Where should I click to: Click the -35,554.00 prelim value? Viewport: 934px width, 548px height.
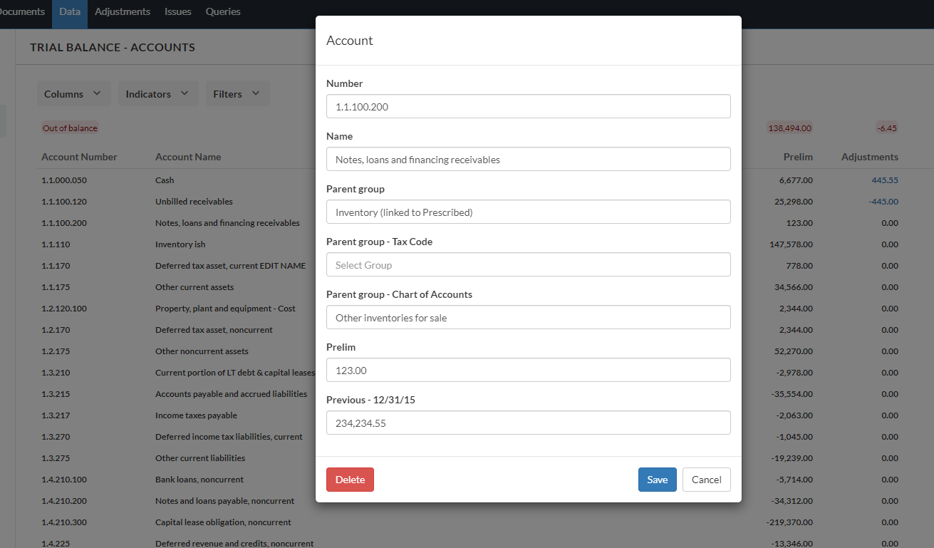point(792,394)
